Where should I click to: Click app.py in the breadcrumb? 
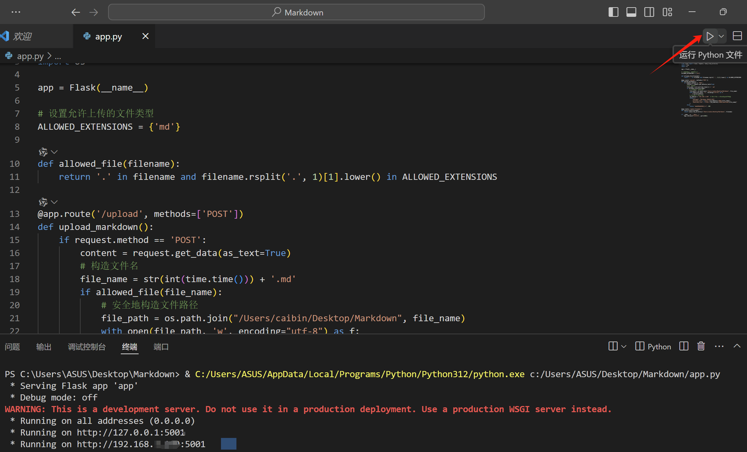pyautogui.click(x=30, y=56)
